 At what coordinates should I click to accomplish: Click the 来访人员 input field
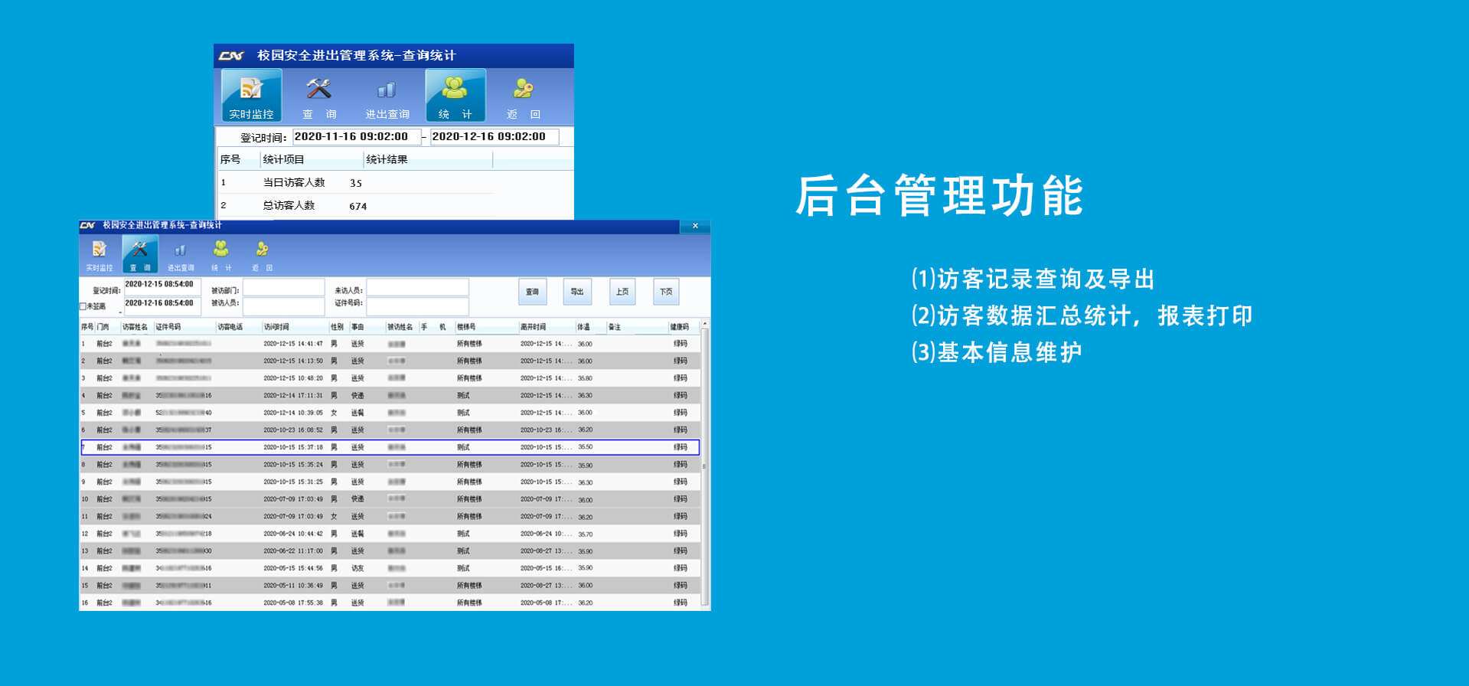point(417,288)
